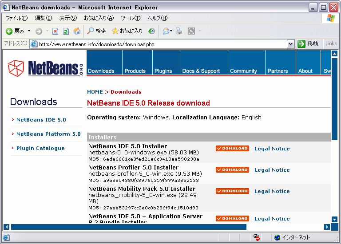This screenshot has width=341, height=244.
Task: Open NetBeans IDE 5.0 sidebar link
Action: click(x=41, y=120)
